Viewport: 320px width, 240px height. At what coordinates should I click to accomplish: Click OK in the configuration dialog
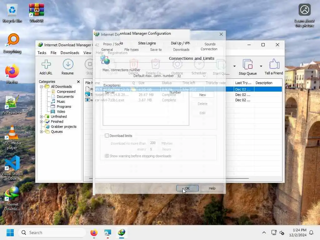coord(187,188)
